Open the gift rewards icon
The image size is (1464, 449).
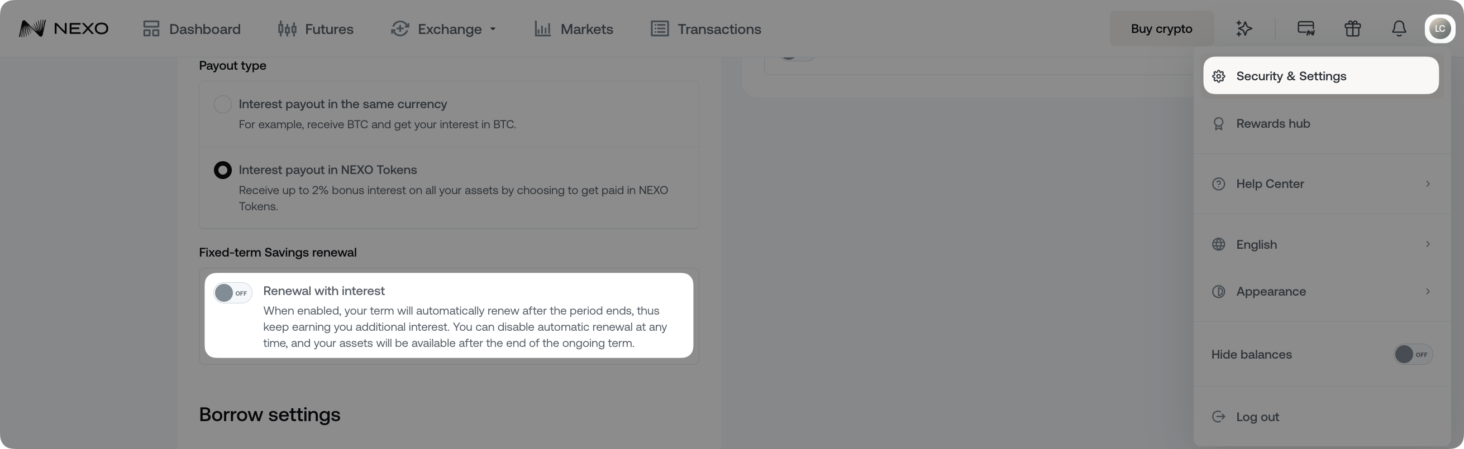[x=1353, y=28]
